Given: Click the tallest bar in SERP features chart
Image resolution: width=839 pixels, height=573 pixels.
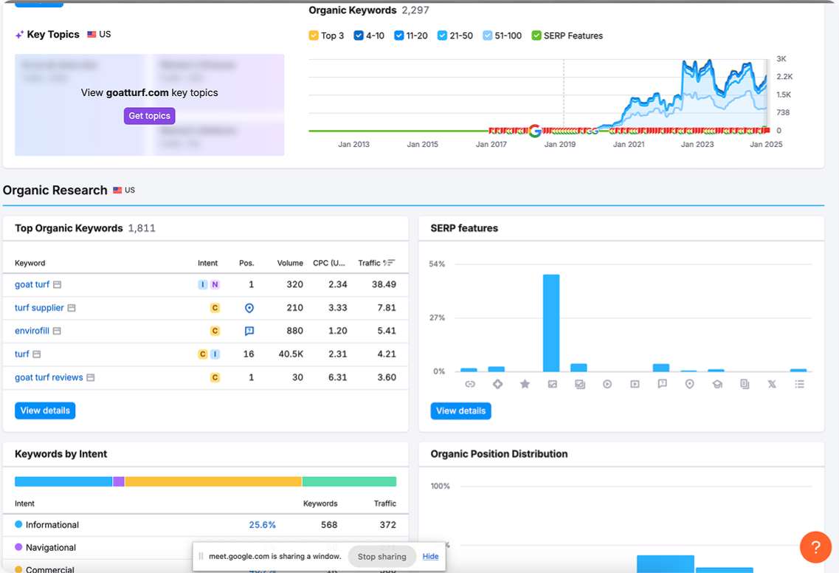Looking at the screenshot, I should pos(551,323).
